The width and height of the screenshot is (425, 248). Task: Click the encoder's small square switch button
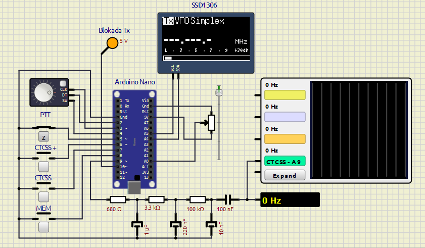[63, 83]
